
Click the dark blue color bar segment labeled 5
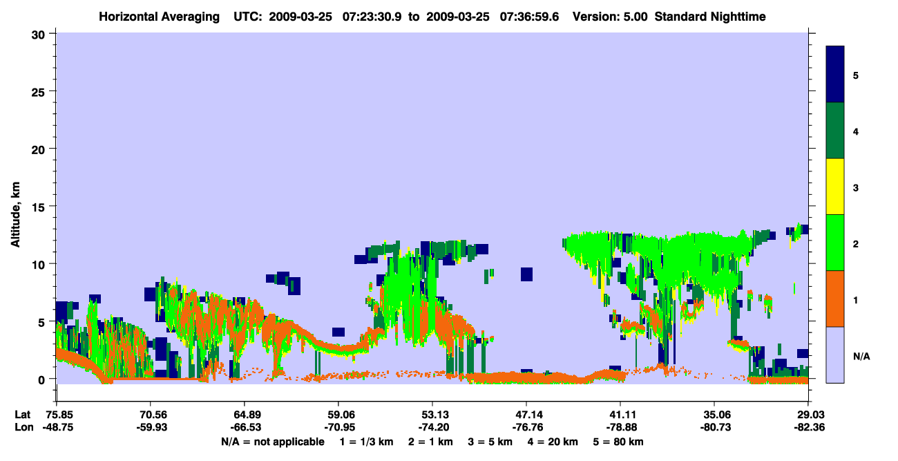click(x=835, y=75)
